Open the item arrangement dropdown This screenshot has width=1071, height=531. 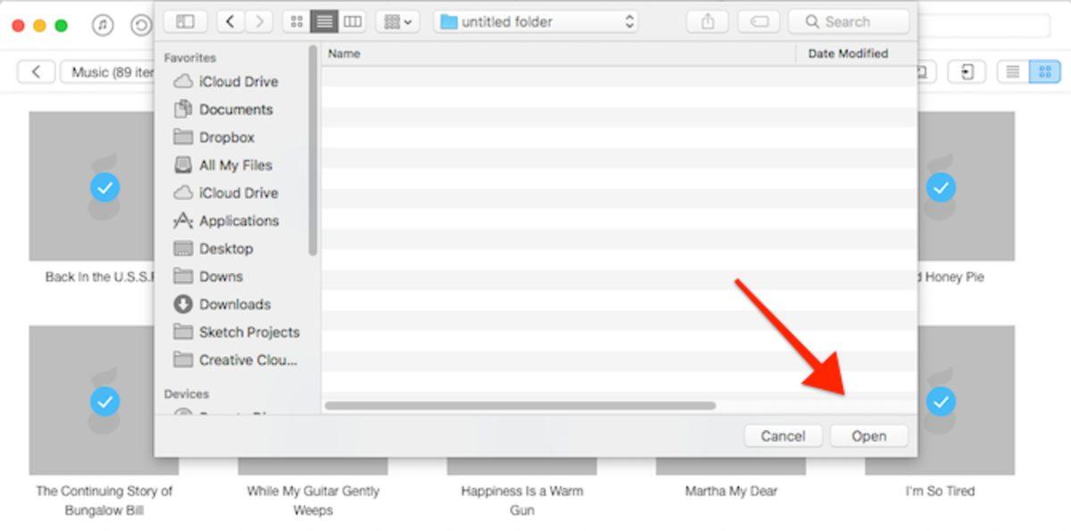[x=398, y=21]
